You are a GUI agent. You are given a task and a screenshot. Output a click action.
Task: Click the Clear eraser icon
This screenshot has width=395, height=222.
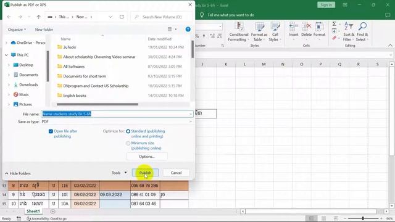click(x=334, y=38)
